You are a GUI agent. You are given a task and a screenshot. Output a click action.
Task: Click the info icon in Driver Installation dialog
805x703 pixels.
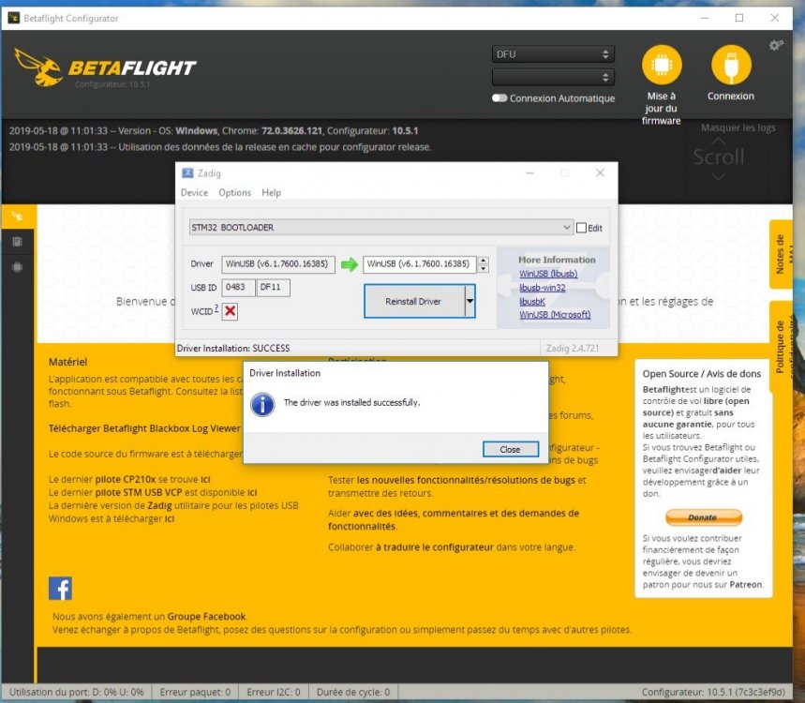(262, 404)
